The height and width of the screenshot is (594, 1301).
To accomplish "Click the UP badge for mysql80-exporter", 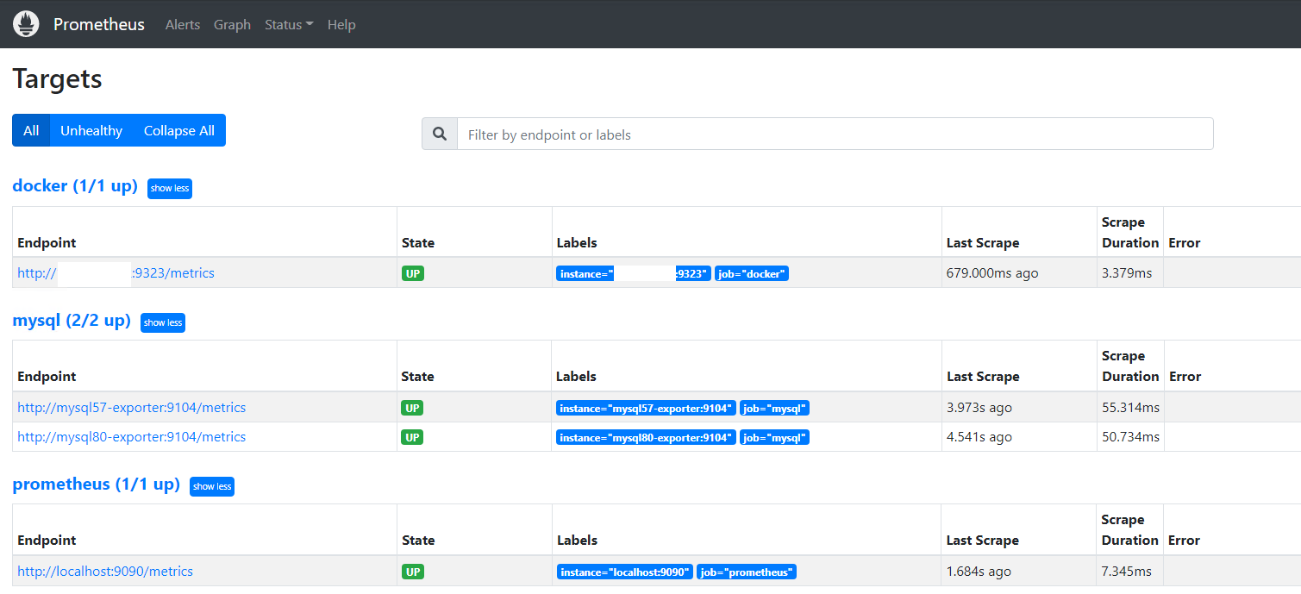I will pyautogui.click(x=413, y=437).
